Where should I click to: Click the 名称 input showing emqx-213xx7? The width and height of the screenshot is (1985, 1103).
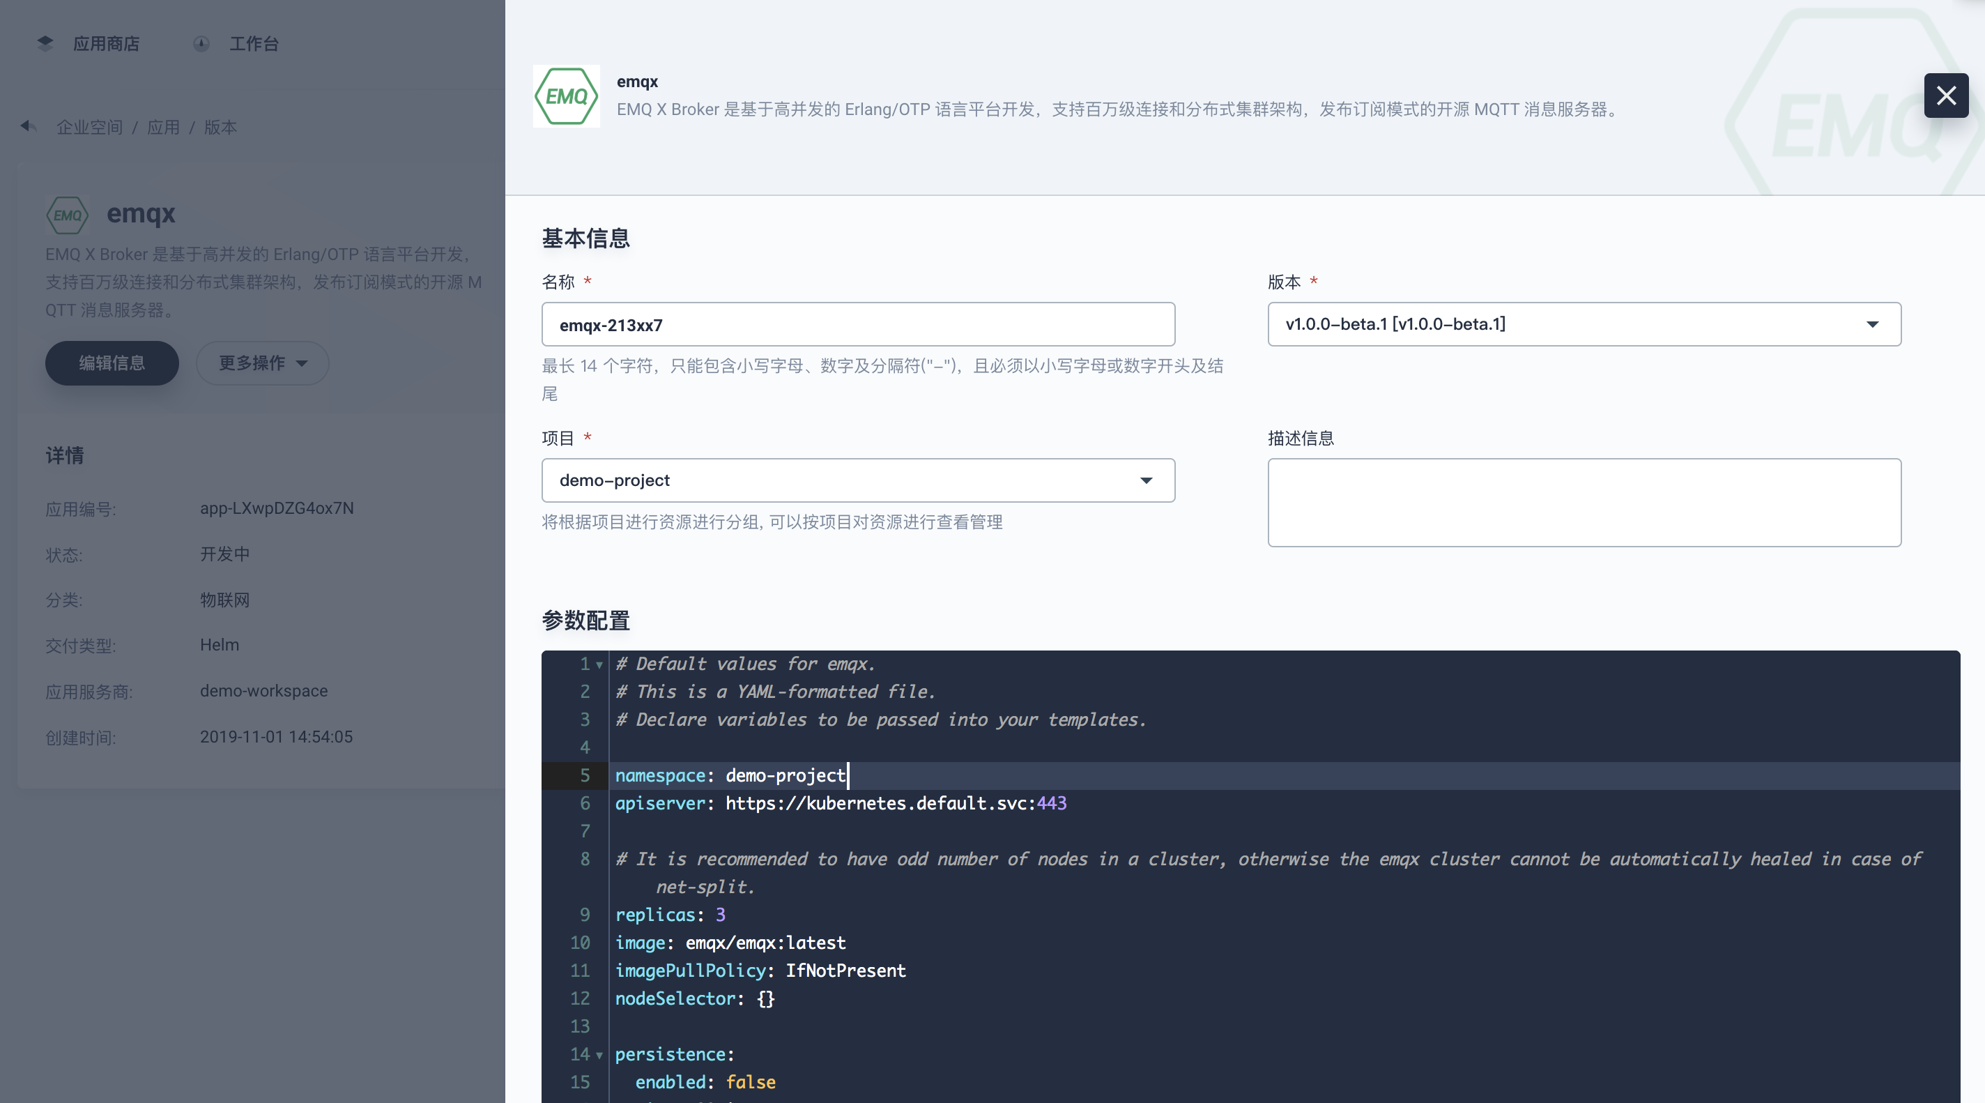(858, 324)
